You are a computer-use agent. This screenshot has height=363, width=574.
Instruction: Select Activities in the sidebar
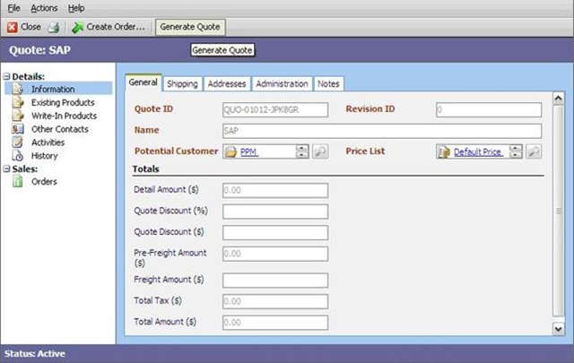48,143
